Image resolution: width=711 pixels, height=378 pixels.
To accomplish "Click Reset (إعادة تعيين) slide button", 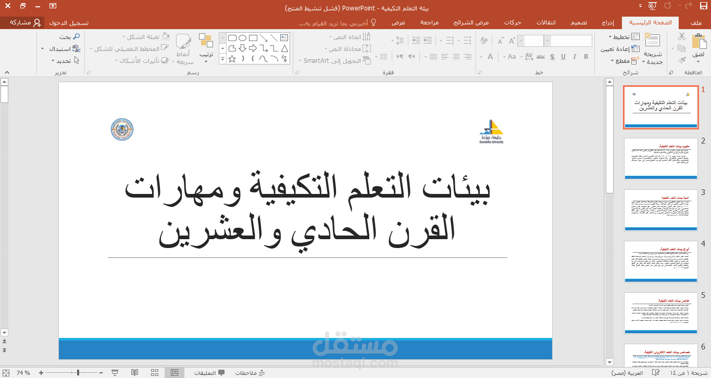I will coord(620,49).
